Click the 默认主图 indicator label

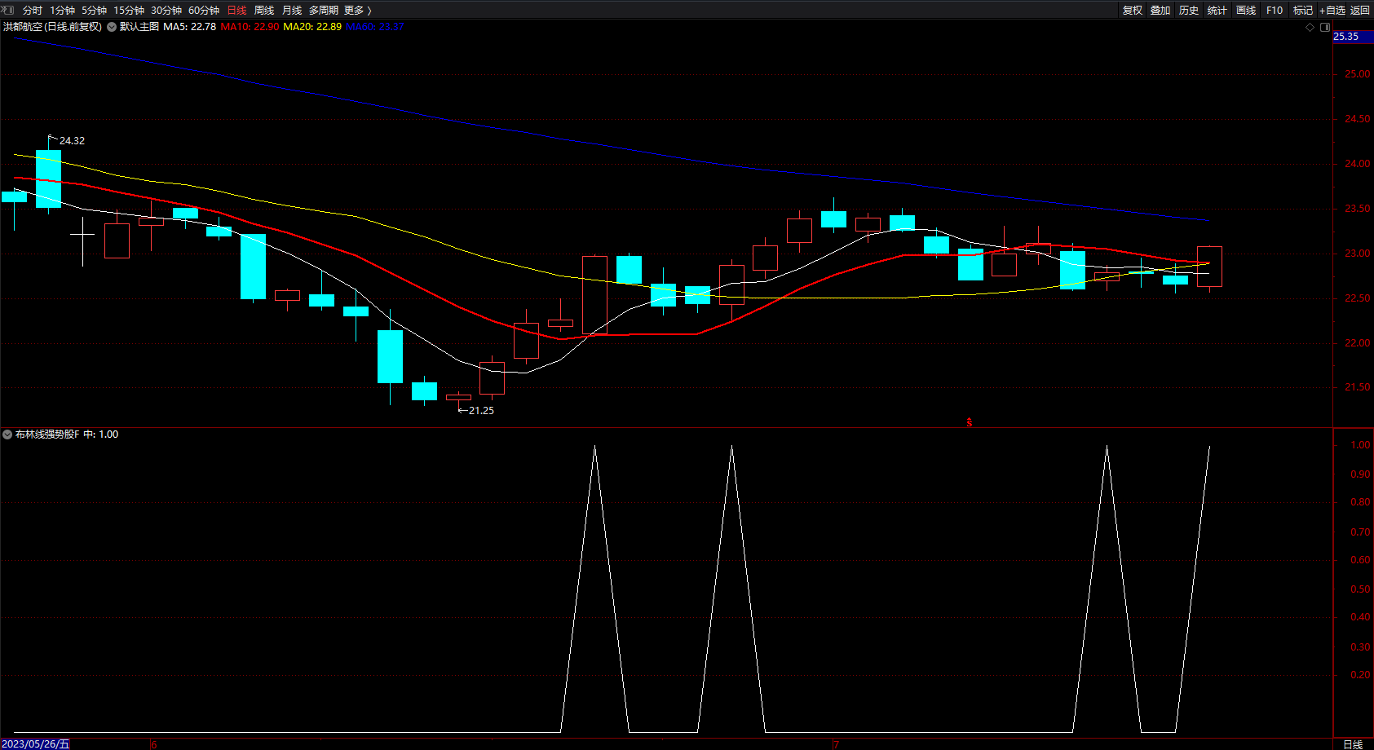pos(139,27)
